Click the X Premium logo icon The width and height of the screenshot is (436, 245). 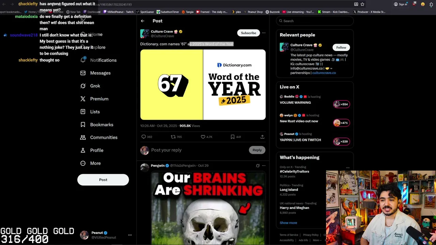point(83,99)
